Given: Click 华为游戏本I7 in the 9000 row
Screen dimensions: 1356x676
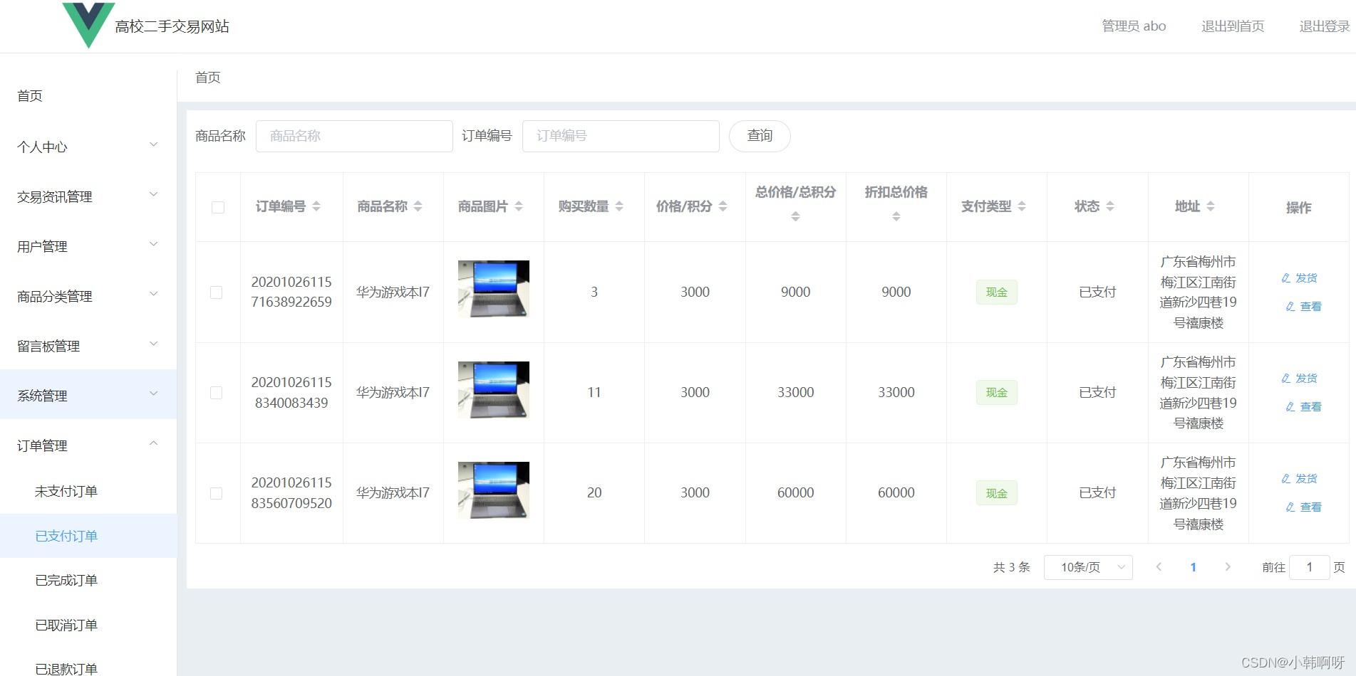Looking at the screenshot, I should coord(393,292).
